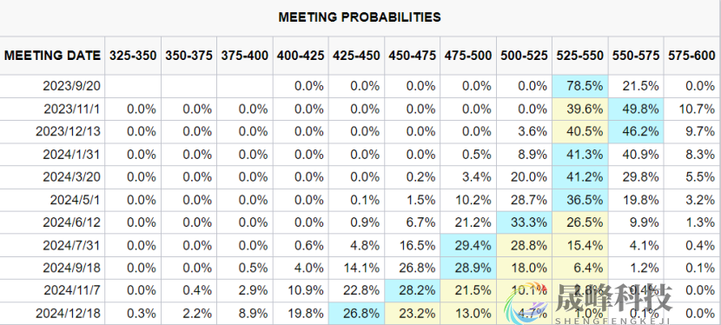Click the 28.9% cell for 2024/9/18

click(x=468, y=268)
